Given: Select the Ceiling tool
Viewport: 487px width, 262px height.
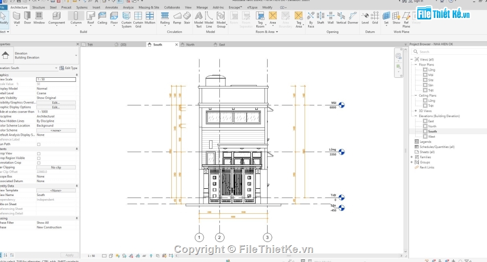Looking at the screenshot, I should [x=102, y=18].
